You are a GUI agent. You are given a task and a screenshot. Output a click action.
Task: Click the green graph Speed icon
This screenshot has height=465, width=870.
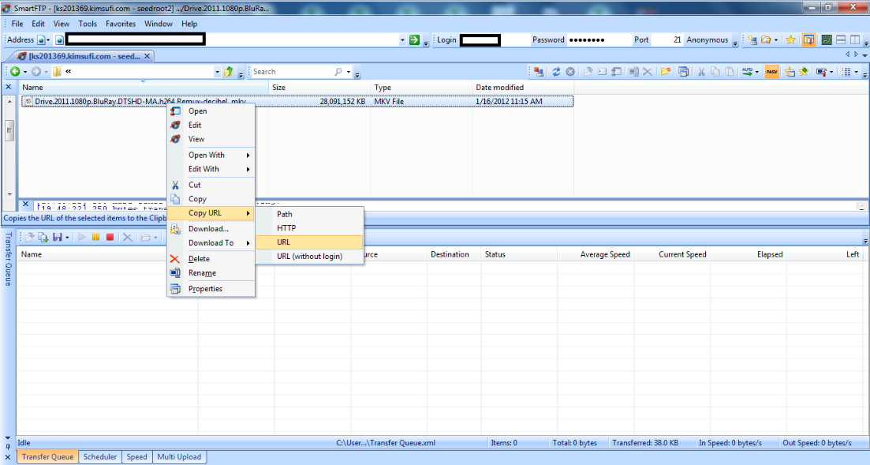coord(826,40)
